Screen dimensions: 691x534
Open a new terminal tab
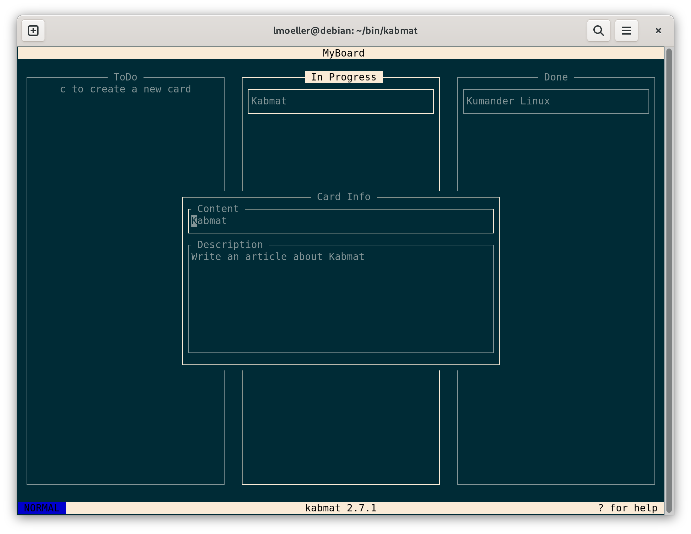point(33,31)
